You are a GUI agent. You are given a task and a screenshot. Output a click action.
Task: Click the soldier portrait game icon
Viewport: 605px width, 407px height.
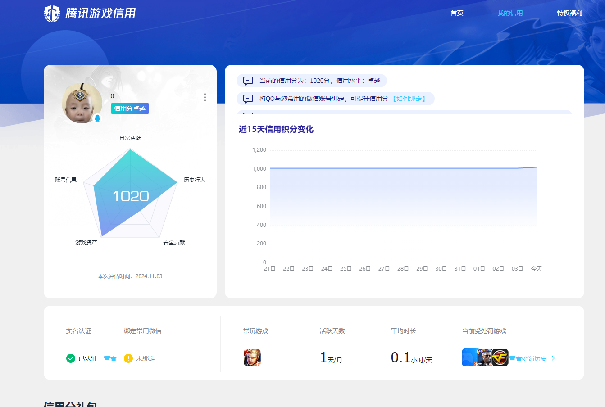click(x=484, y=357)
